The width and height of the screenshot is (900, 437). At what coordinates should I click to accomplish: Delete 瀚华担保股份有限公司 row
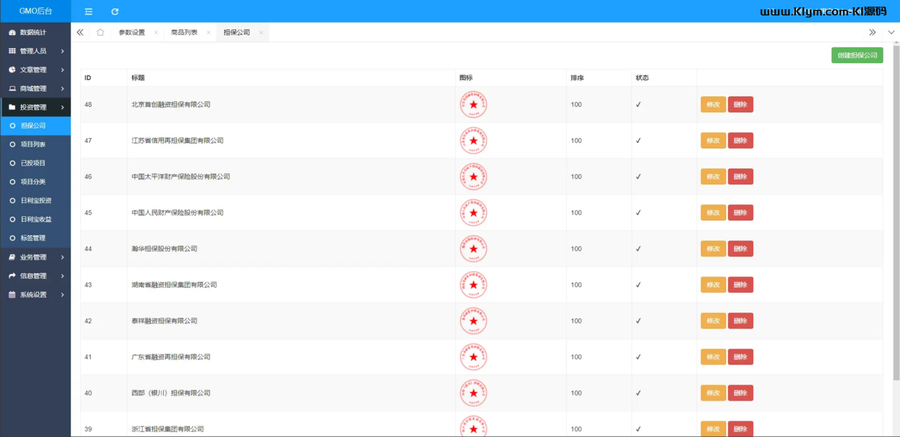click(740, 249)
